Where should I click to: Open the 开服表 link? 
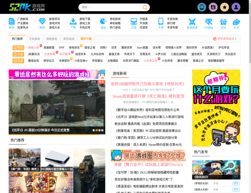click(144, 19)
